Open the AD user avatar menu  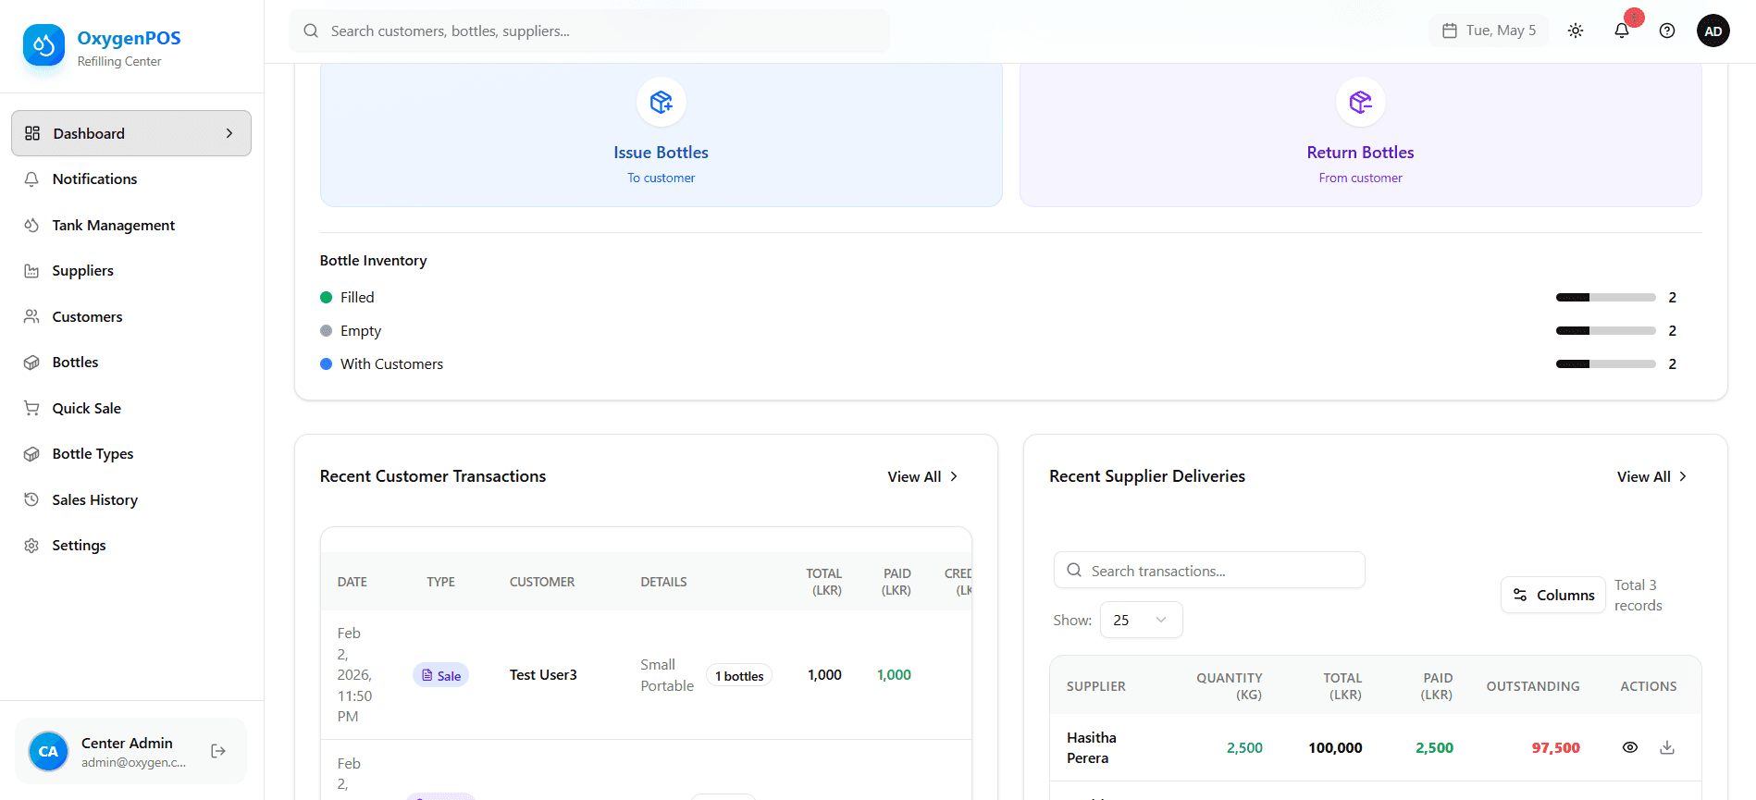[x=1713, y=31]
